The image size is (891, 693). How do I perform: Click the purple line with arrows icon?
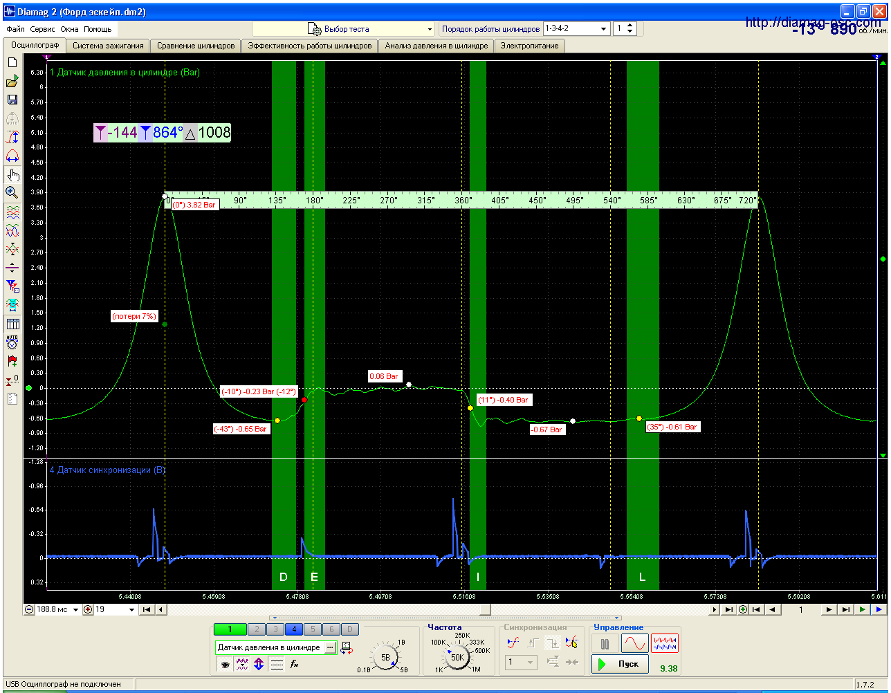click(x=12, y=268)
